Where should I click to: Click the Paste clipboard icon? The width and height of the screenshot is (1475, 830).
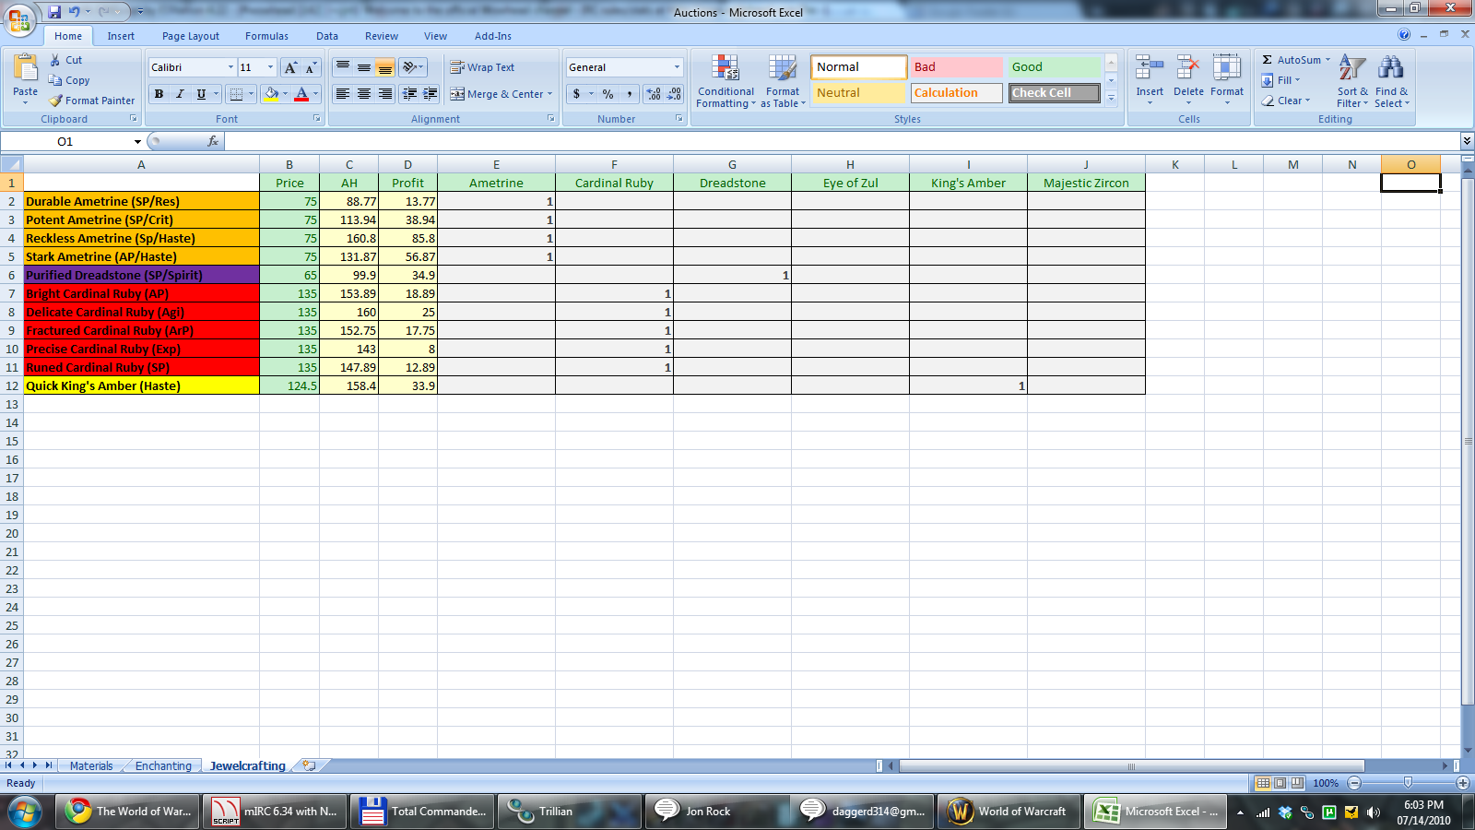[x=26, y=69]
